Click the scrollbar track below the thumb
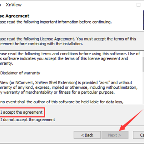The height and width of the screenshot is (144, 144). click(x=142, y=88)
